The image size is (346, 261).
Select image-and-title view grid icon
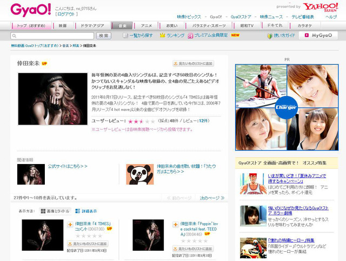(43, 211)
